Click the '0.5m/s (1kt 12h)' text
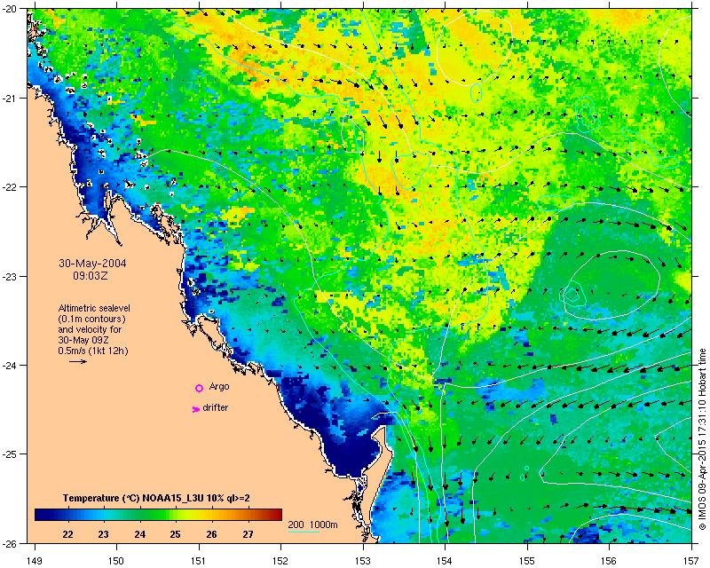710x568 pixels. click(x=93, y=351)
